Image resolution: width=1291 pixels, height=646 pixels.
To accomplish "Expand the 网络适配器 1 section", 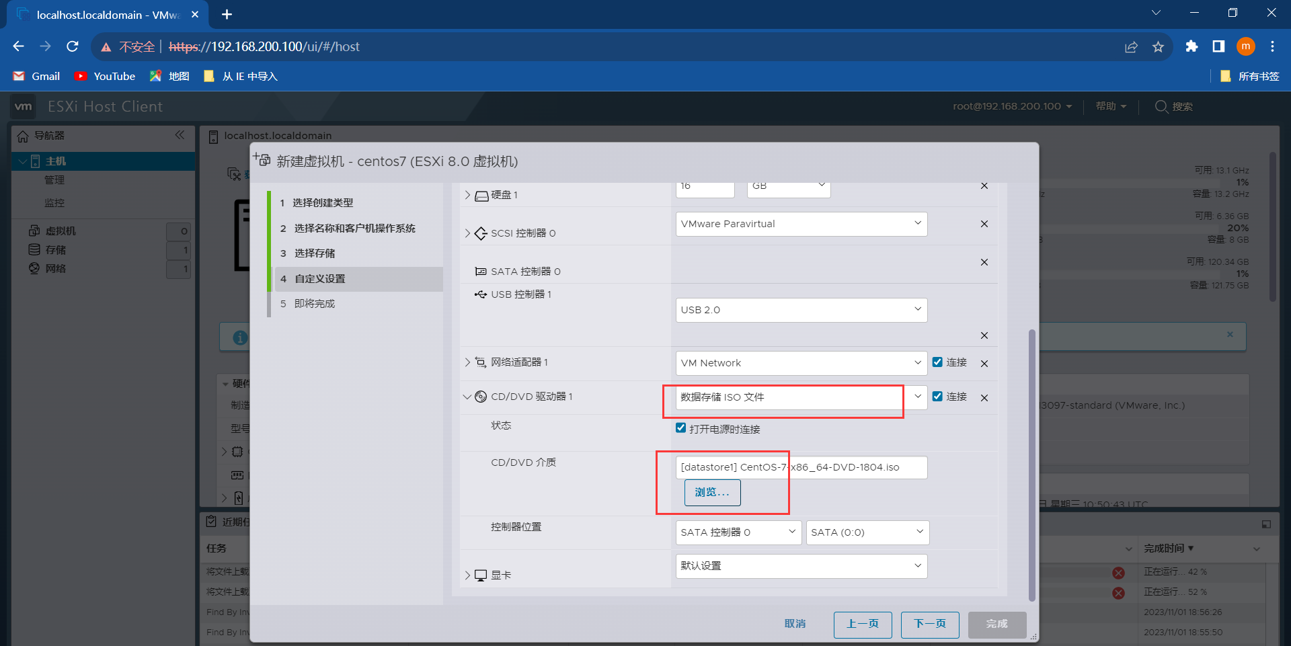I will (468, 362).
